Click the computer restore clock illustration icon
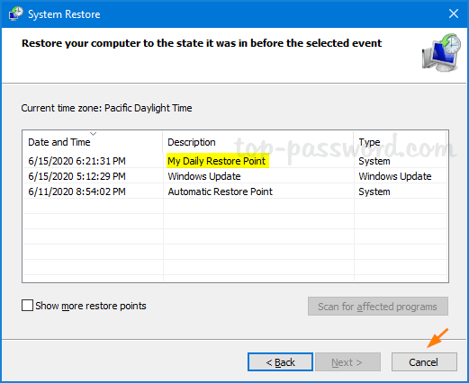 [441, 53]
